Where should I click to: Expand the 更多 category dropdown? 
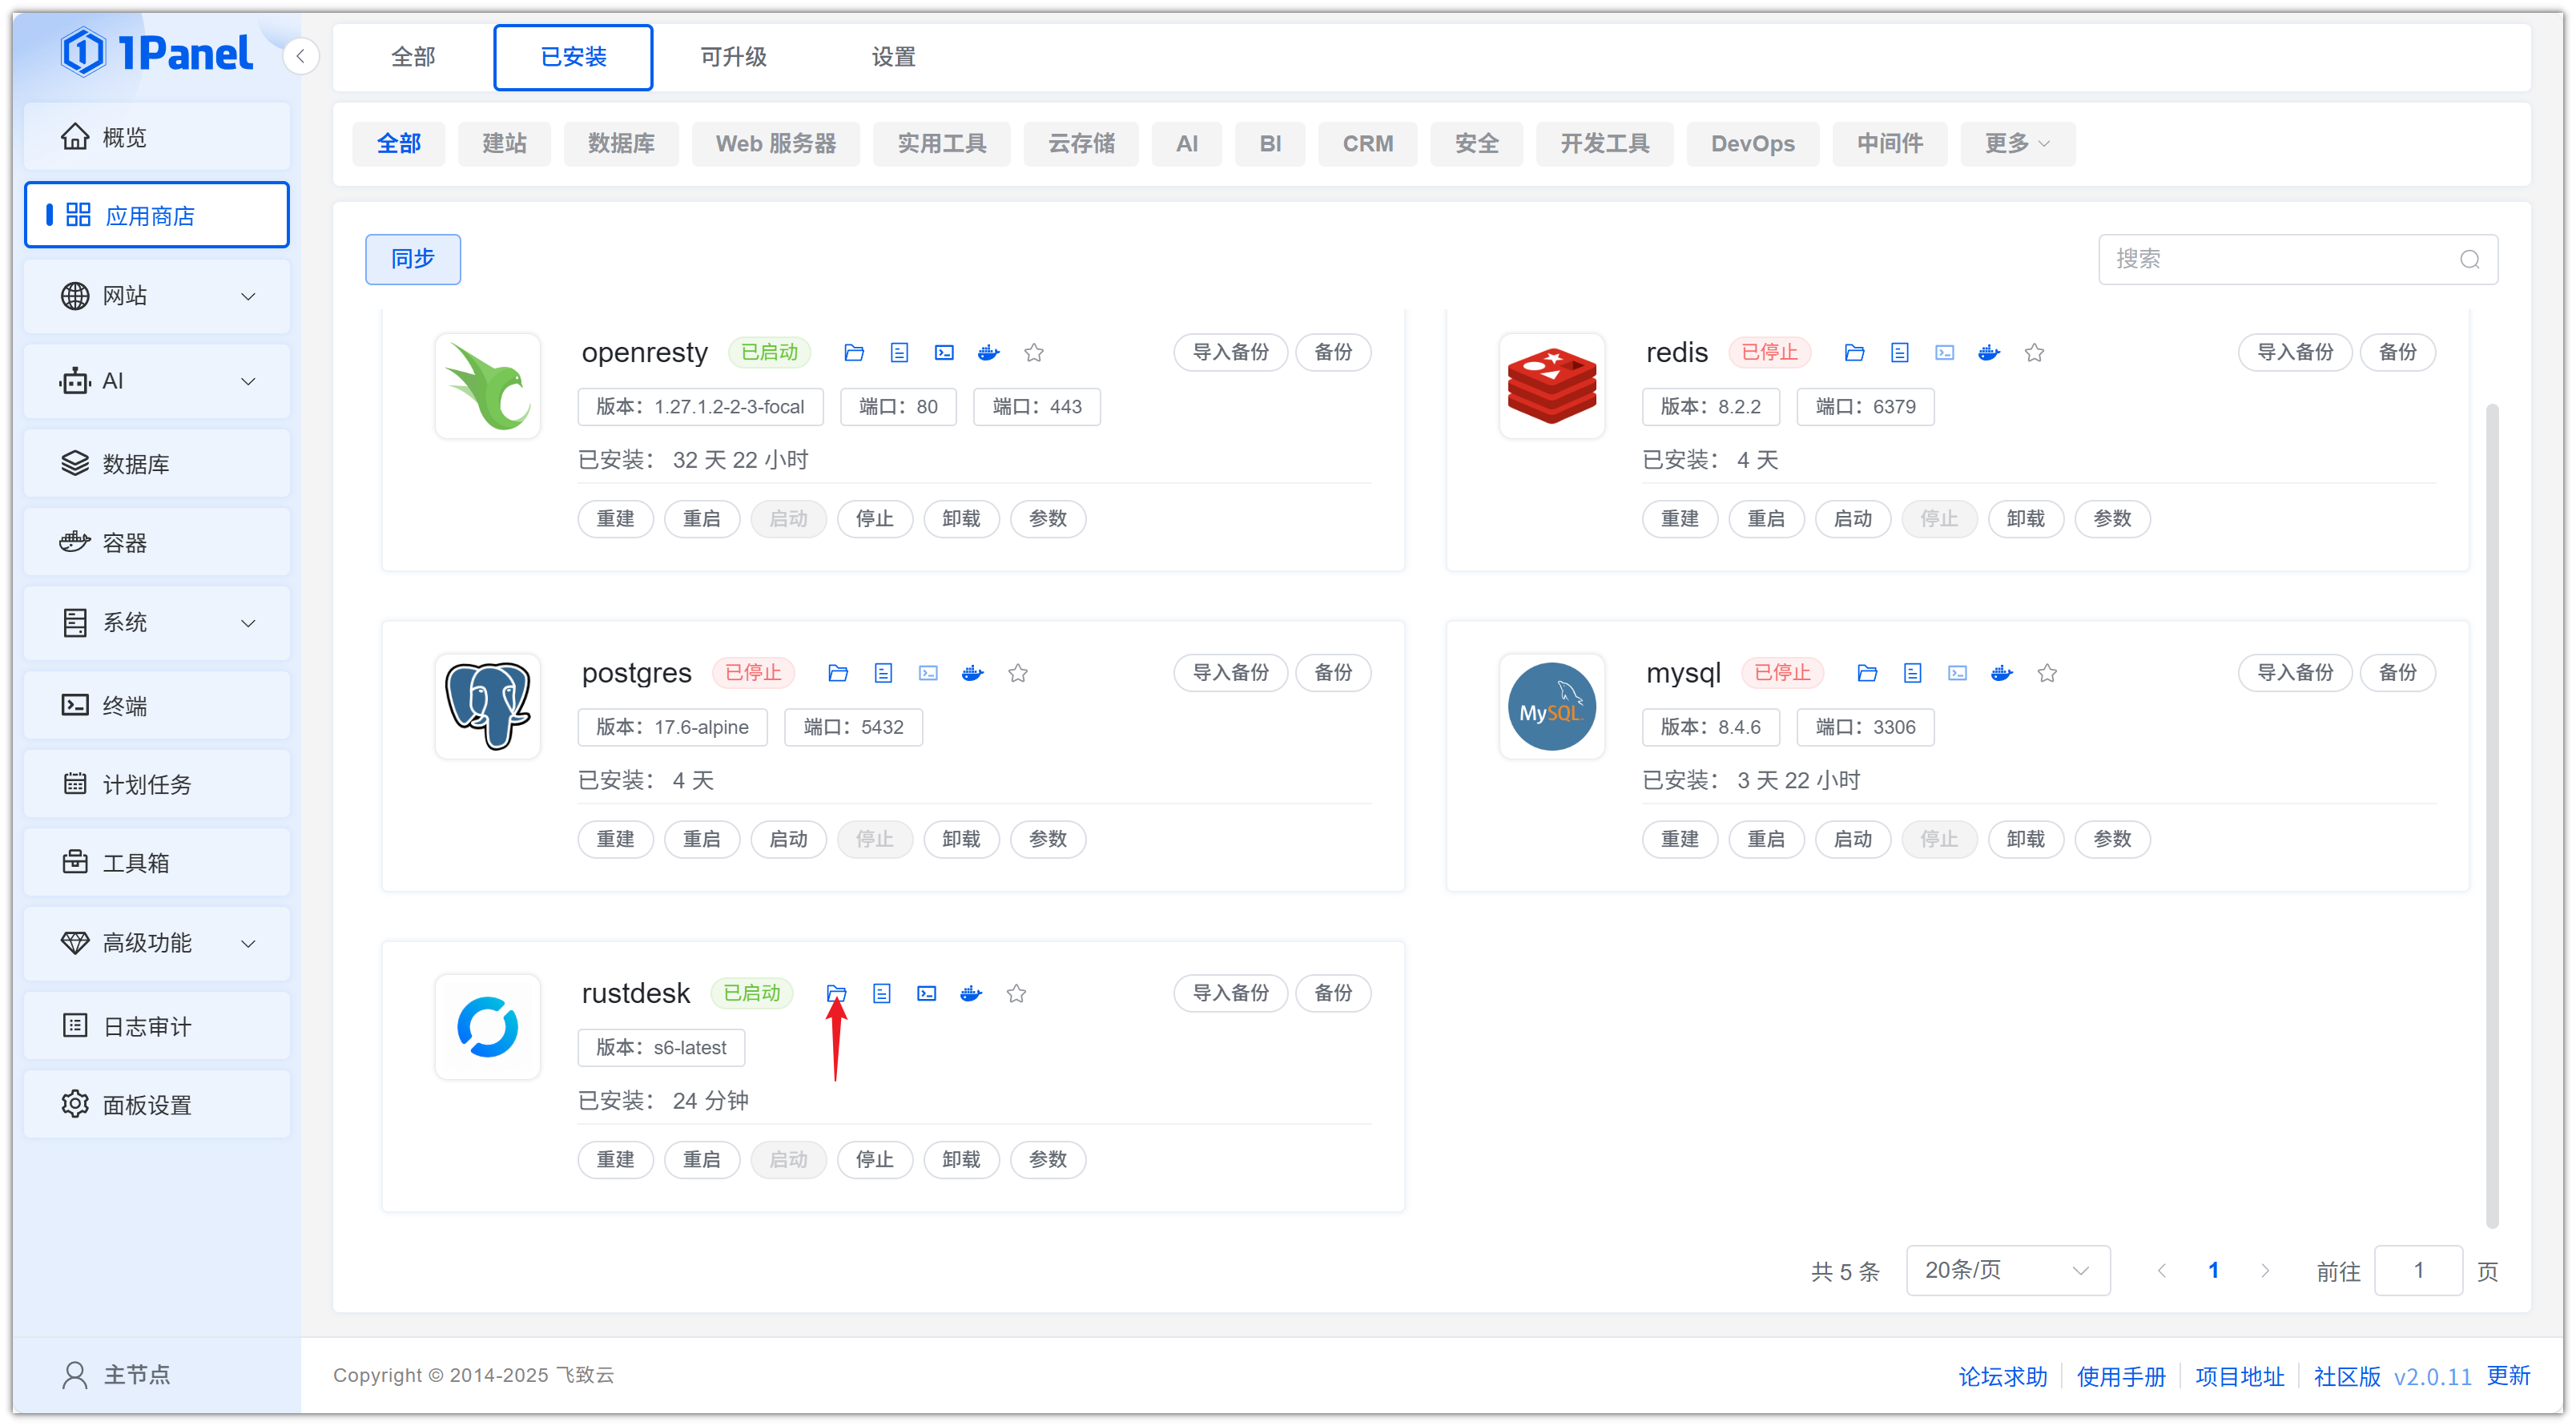point(2016,144)
